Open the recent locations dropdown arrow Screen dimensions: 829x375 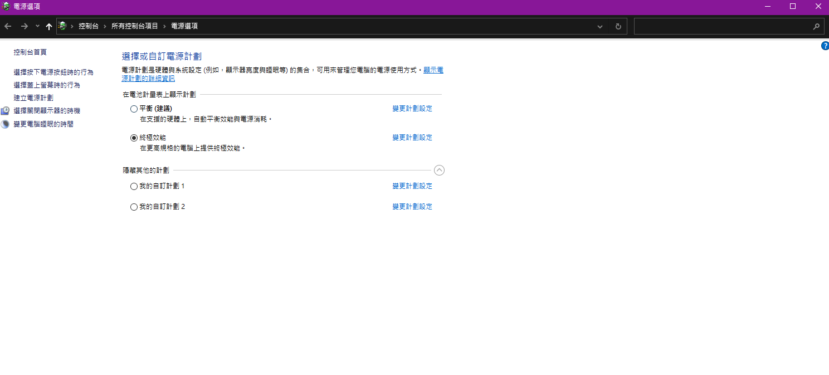click(x=37, y=26)
